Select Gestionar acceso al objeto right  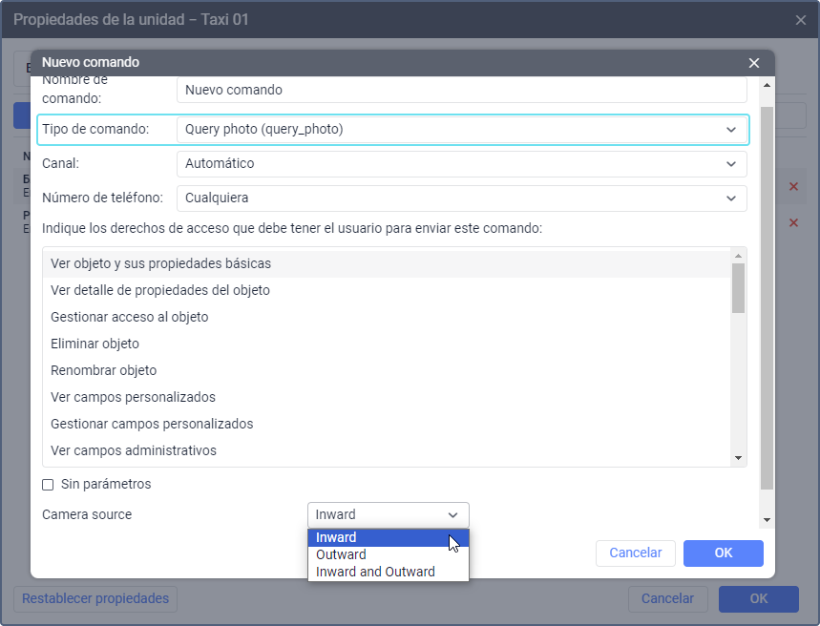coord(130,317)
